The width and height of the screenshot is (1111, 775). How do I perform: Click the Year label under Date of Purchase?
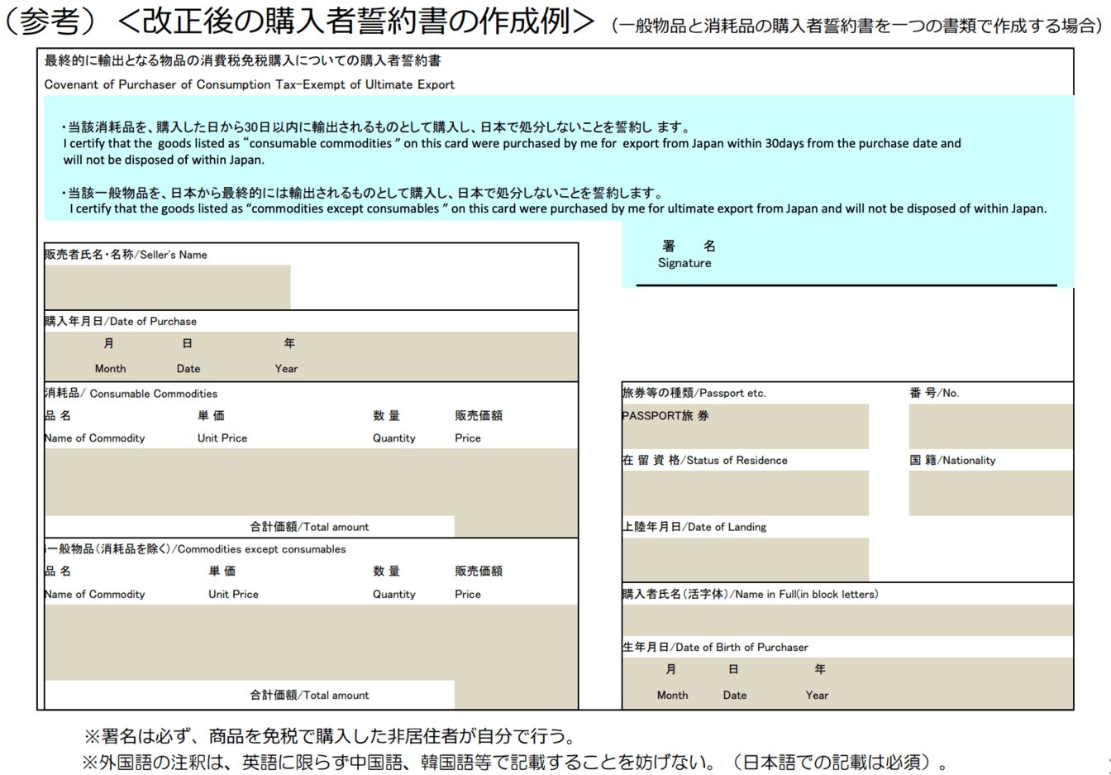(287, 369)
